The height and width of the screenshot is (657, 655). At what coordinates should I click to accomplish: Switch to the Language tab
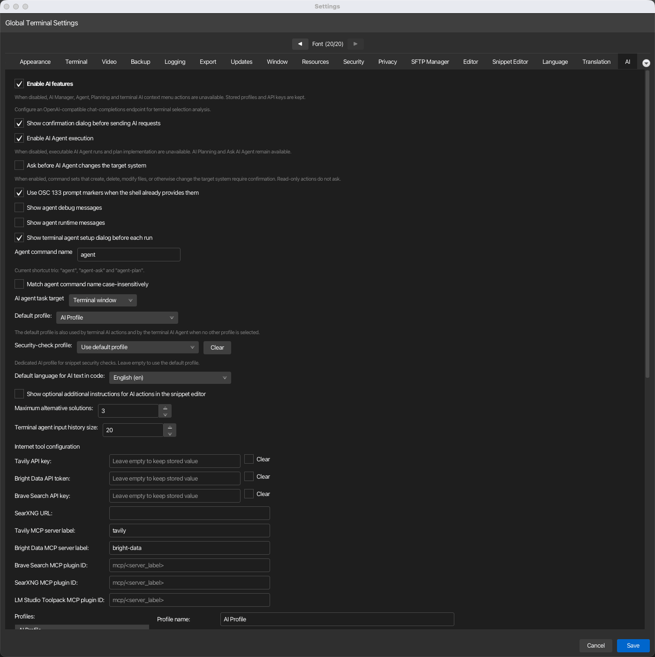[555, 62]
